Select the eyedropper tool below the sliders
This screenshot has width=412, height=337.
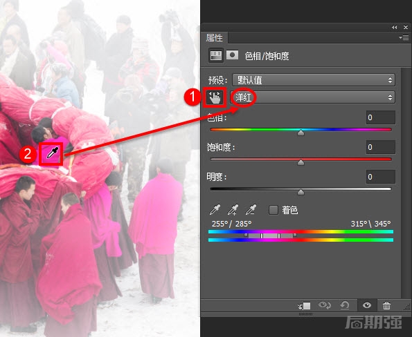tap(215, 210)
